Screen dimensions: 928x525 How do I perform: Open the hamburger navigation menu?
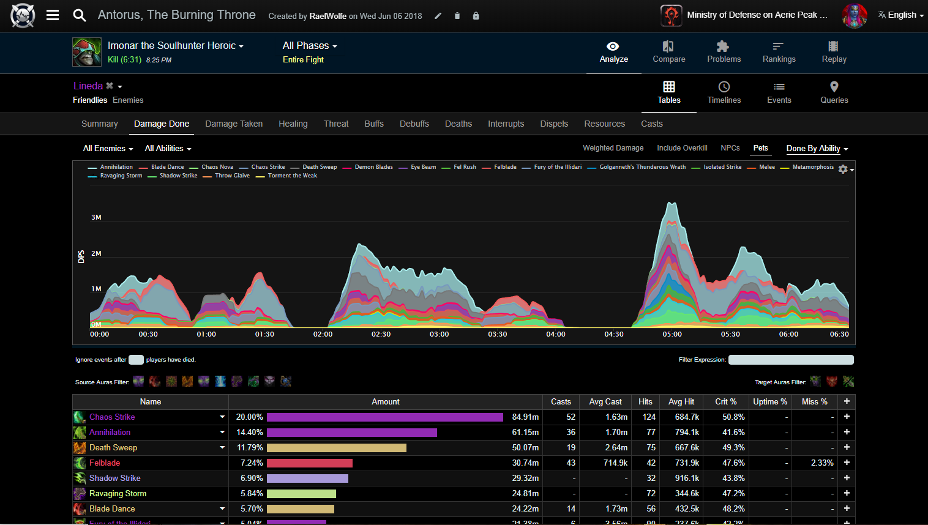tap(53, 15)
